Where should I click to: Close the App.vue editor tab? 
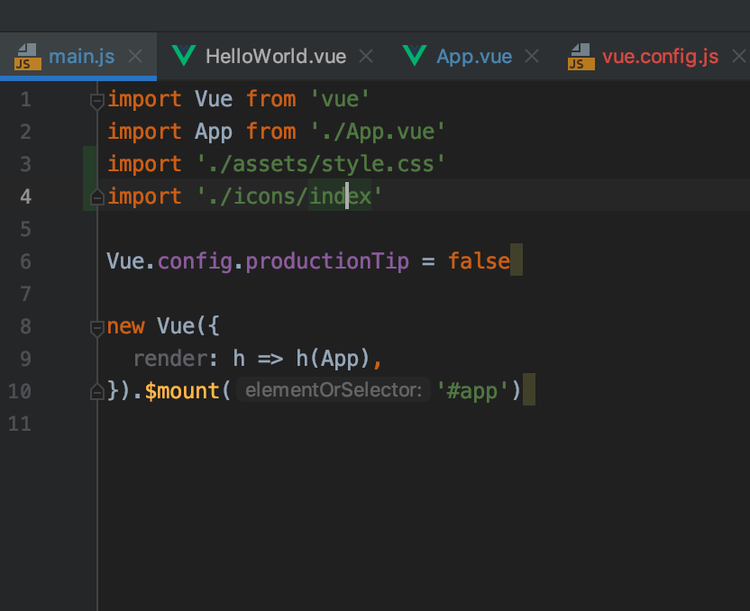coord(532,57)
